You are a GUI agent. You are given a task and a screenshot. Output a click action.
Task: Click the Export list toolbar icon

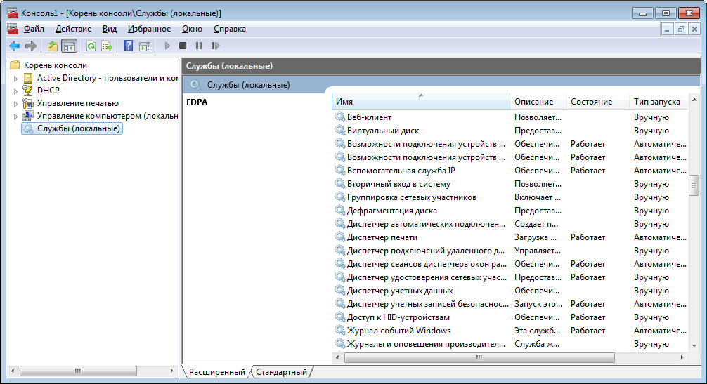pos(107,46)
